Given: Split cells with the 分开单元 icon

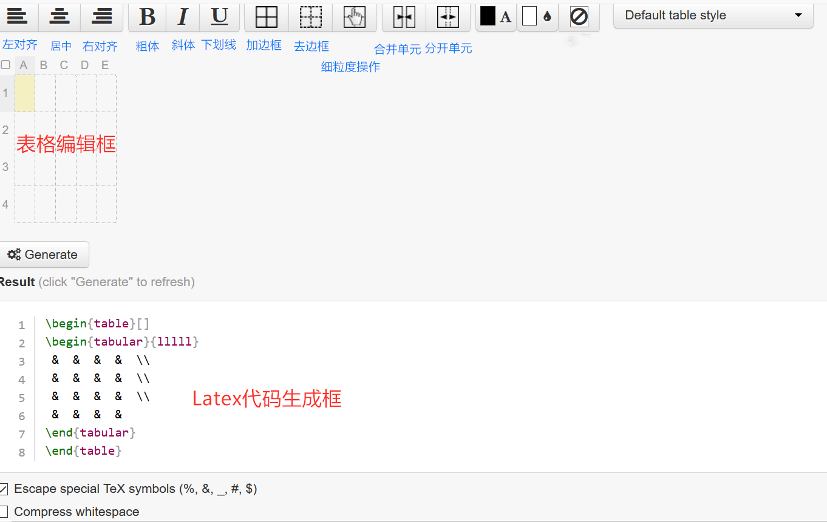Looking at the screenshot, I should (x=448, y=16).
